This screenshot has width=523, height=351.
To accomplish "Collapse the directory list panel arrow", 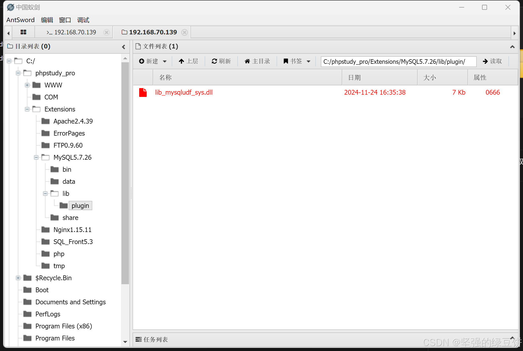I will tap(123, 47).
